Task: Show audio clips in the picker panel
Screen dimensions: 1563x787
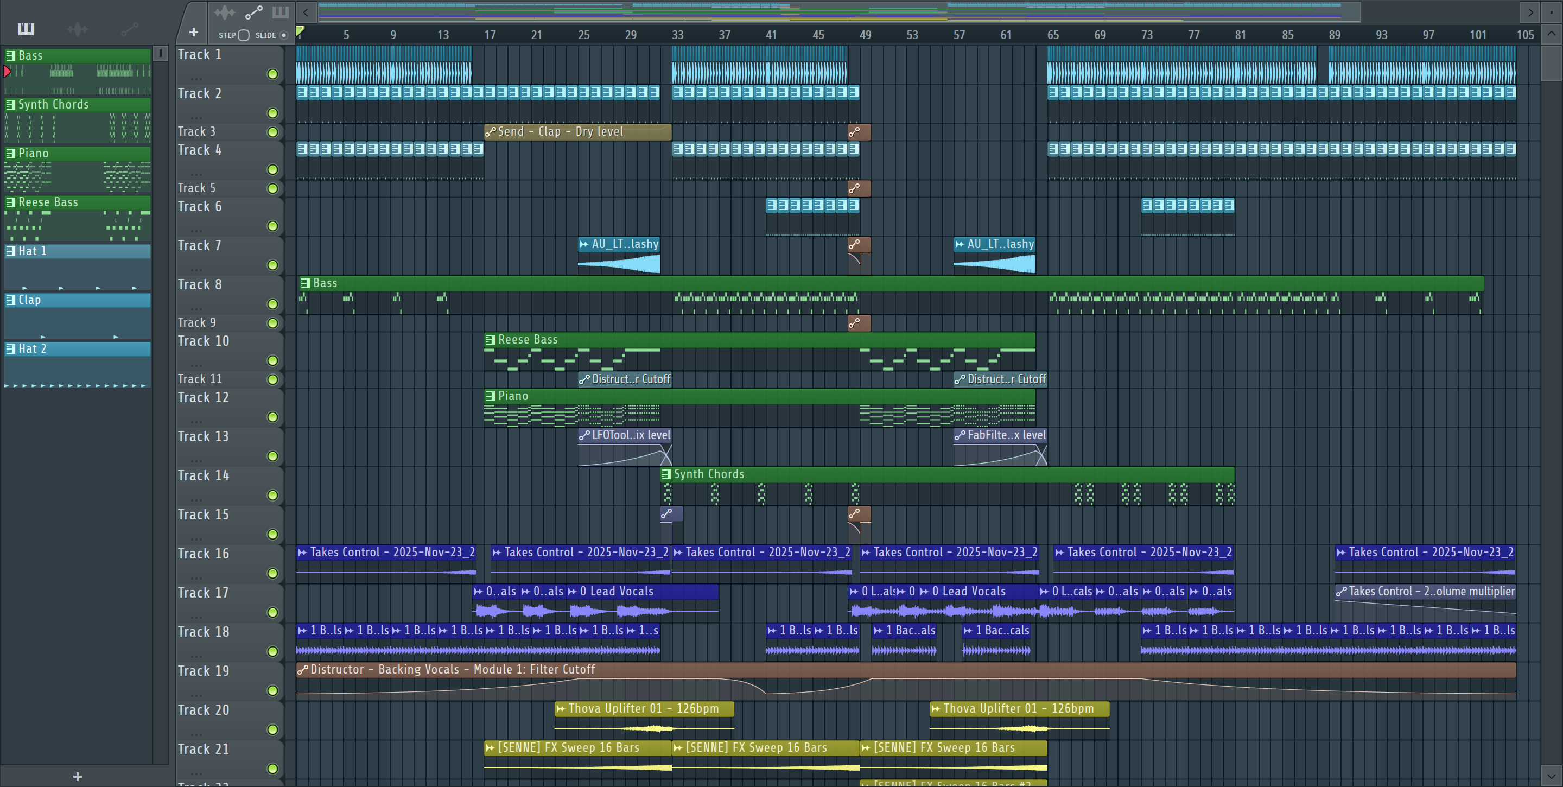Action: (x=77, y=29)
